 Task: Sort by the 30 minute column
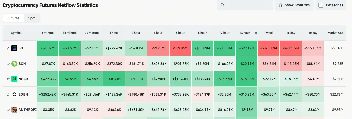(x=92, y=33)
